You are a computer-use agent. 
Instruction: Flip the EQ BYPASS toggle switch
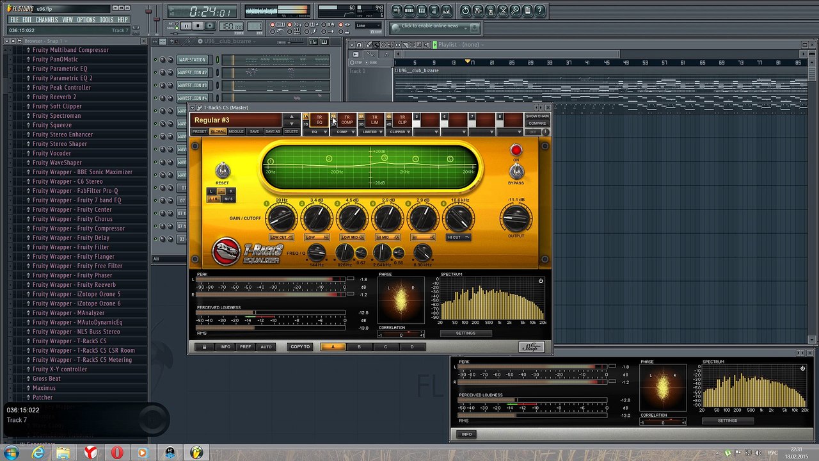point(516,171)
